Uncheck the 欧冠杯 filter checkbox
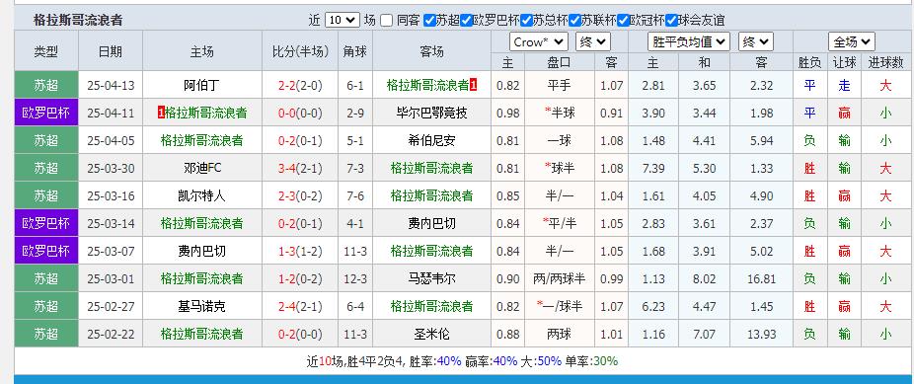This screenshot has height=384, width=914. (x=623, y=21)
